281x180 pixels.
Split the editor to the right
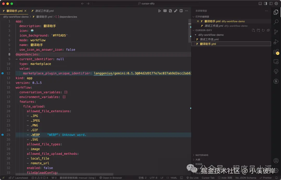tap(181, 11)
